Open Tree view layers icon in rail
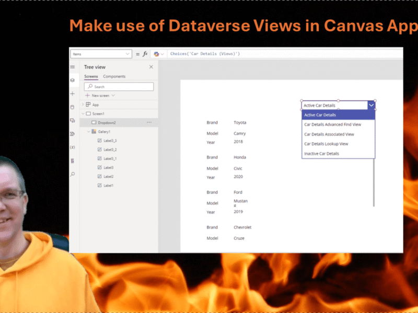This screenshot has height=313, width=418. click(73, 80)
